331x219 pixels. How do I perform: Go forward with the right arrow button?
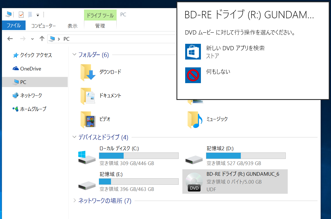click(x=23, y=39)
